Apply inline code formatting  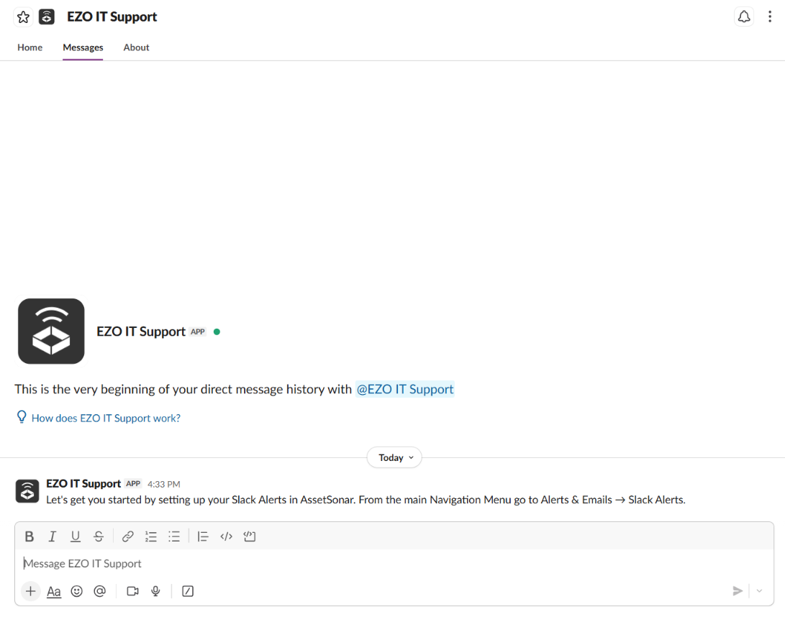click(x=226, y=536)
